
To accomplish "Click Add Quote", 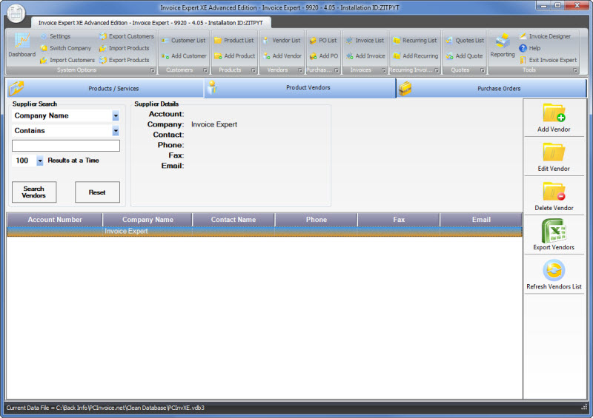I will tap(464, 56).
